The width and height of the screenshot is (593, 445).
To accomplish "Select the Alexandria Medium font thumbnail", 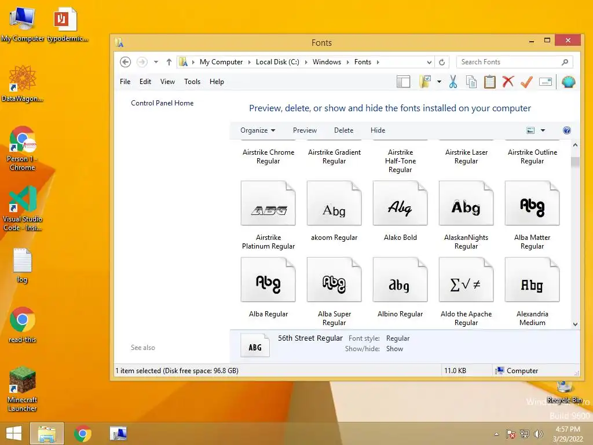I will (532, 280).
